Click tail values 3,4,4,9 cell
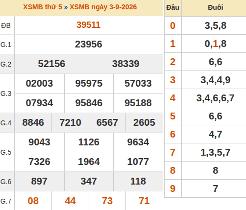 [x=216, y=80]
